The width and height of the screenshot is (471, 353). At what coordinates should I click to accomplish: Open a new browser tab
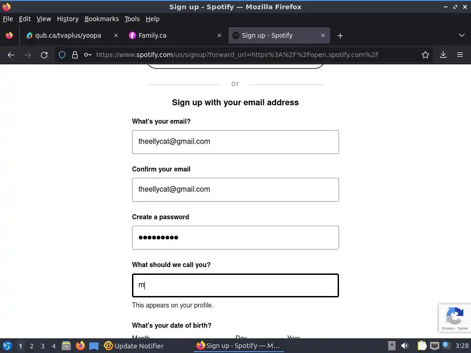click(340, 36)
